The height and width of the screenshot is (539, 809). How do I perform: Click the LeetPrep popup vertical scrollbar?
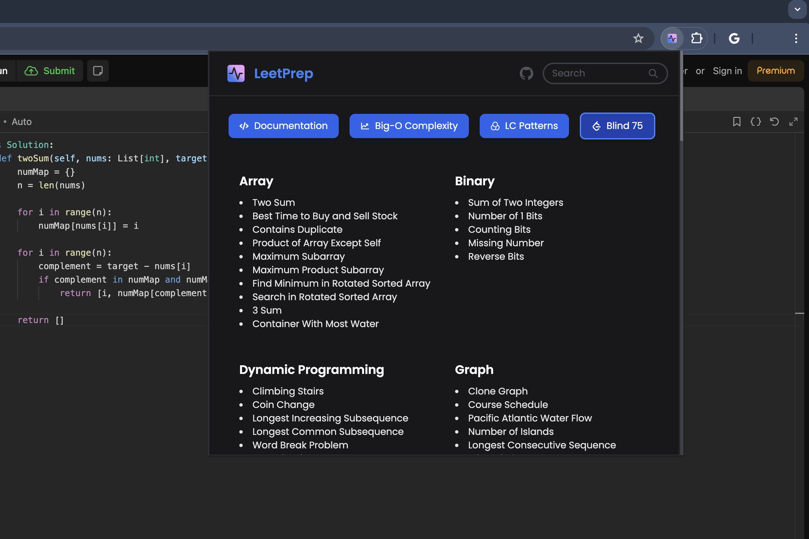coord(681,96)
